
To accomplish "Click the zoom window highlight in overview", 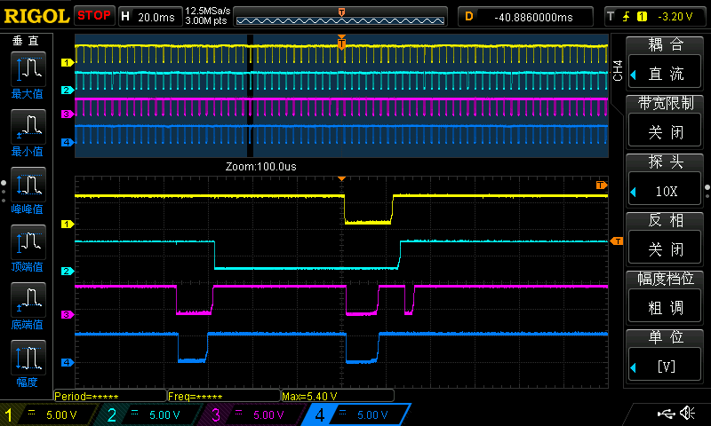I will click(250, 96).
